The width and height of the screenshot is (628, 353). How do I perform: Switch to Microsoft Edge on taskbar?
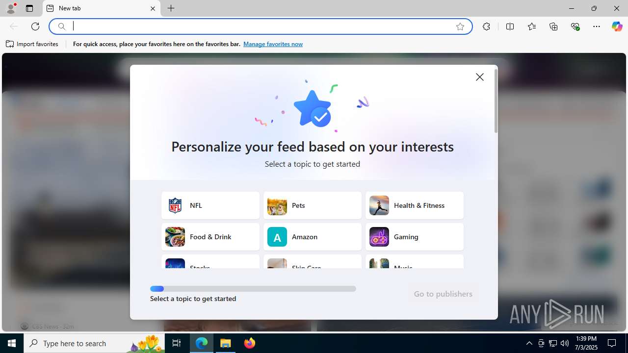[202, 343]
